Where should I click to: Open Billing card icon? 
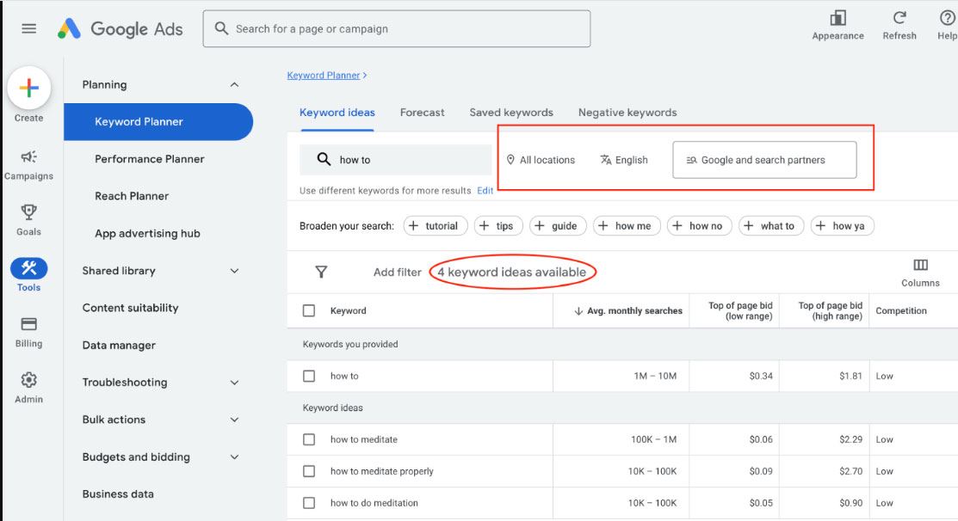28,324
